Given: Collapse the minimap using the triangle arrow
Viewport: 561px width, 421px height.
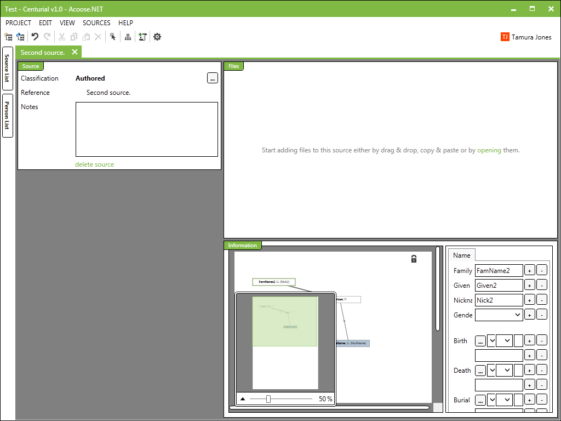Looking at the screenshot, I should (243, 399).
